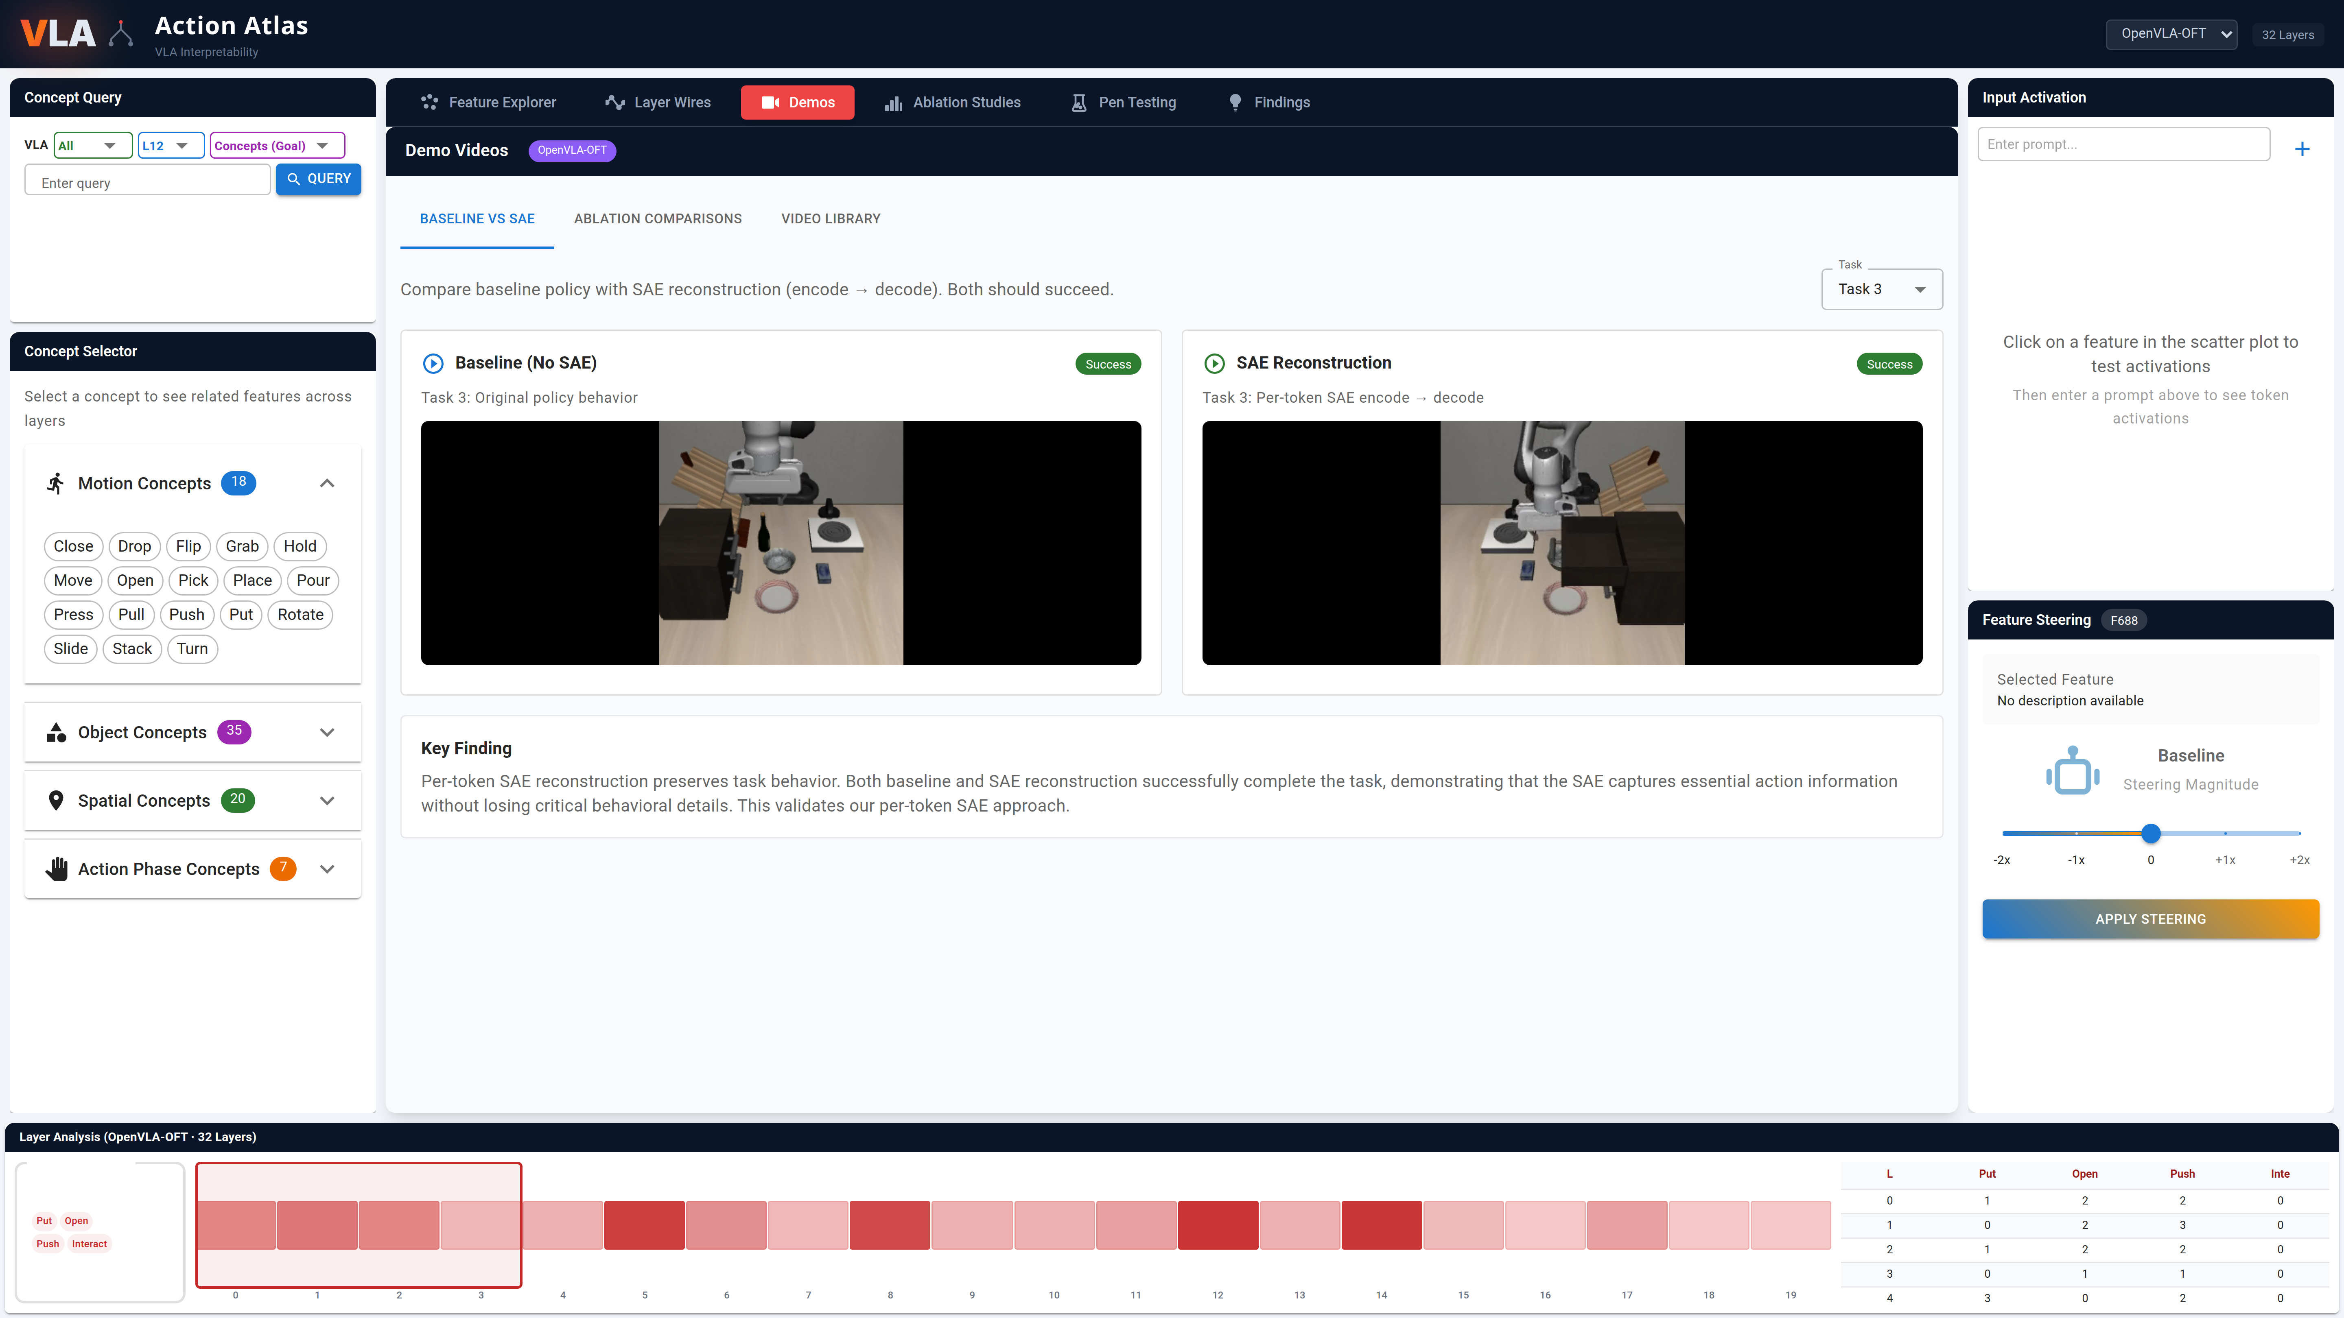The width and height of the screenshot is (2344, 1318).
Task: Play the Baseline (No SAE) video
Action: 432,362
